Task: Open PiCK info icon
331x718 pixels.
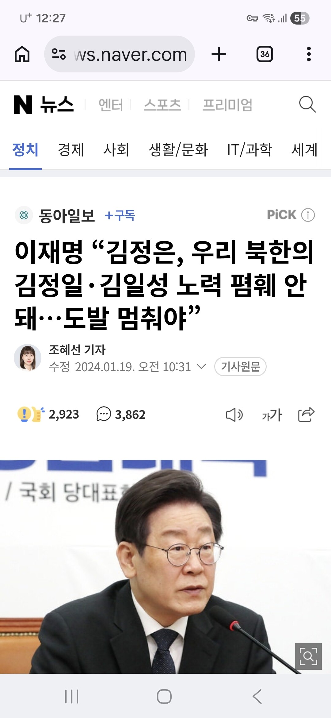Action: pyautogui.click(x=308, y=215)
